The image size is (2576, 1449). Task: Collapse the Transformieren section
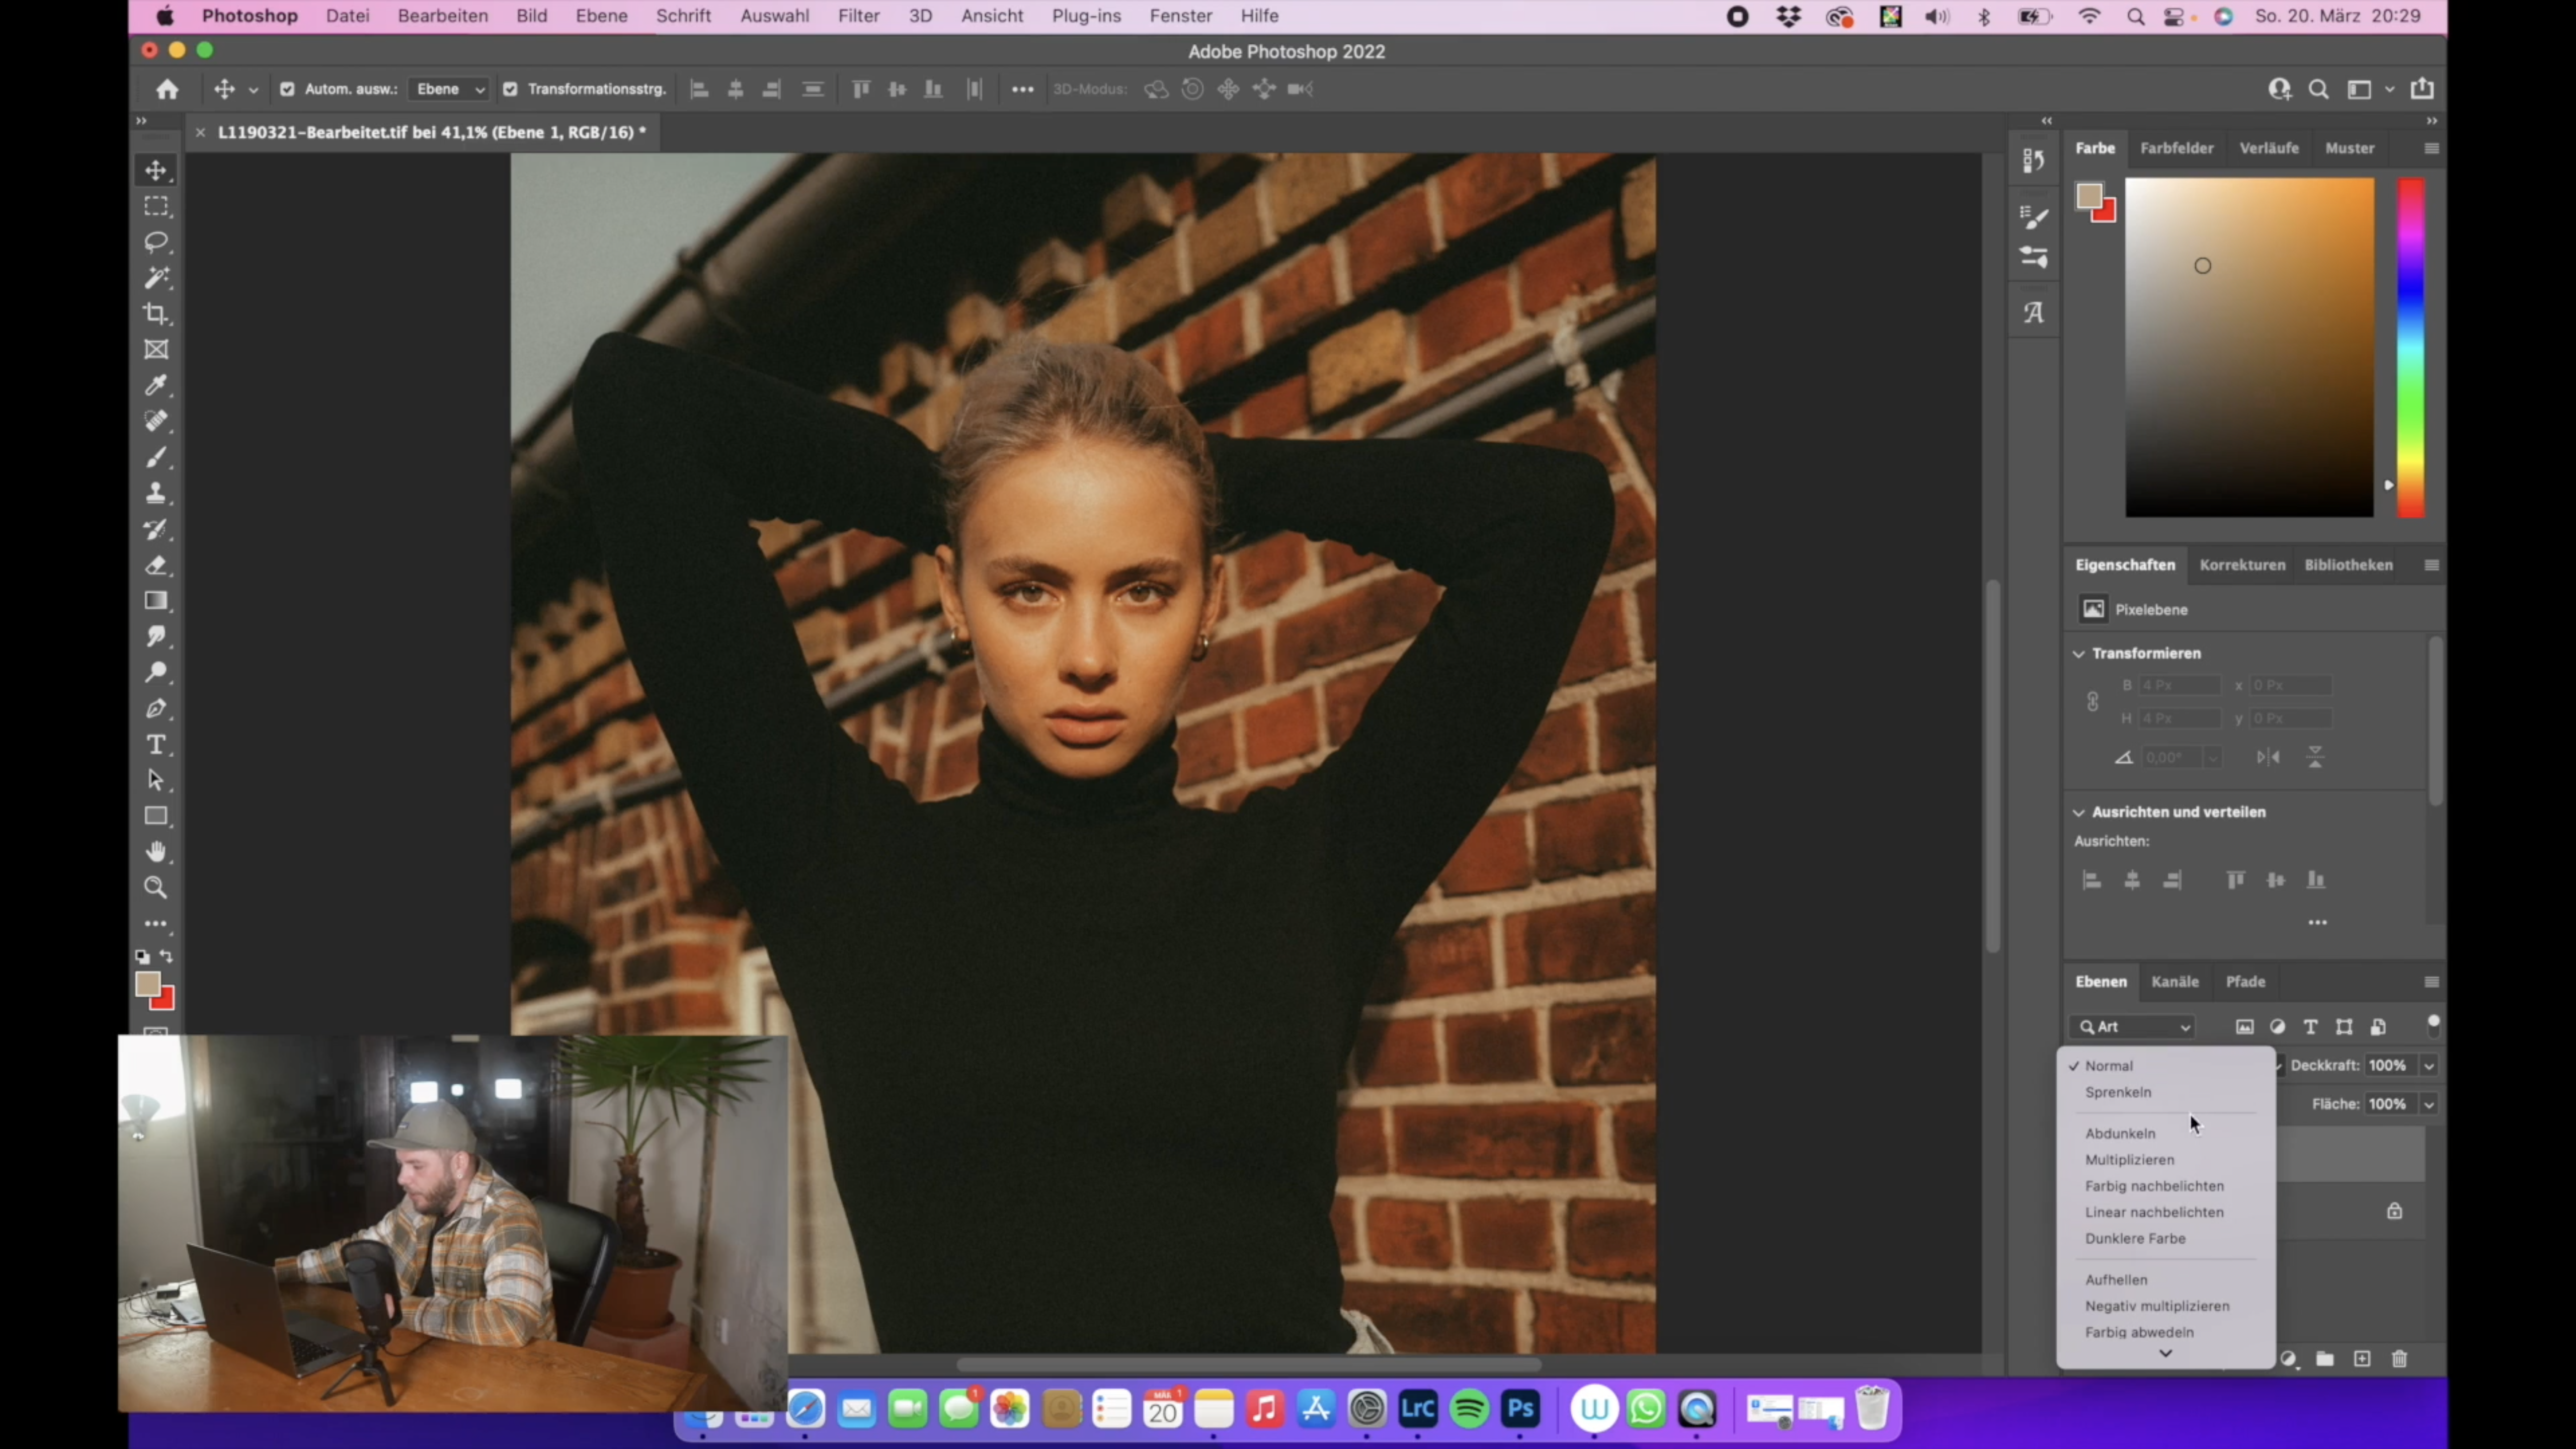tap(2079, 654)
